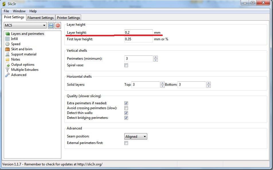Toggle the Spiral vase checkbox
The image size is (273, 170).
click(126, 65)
